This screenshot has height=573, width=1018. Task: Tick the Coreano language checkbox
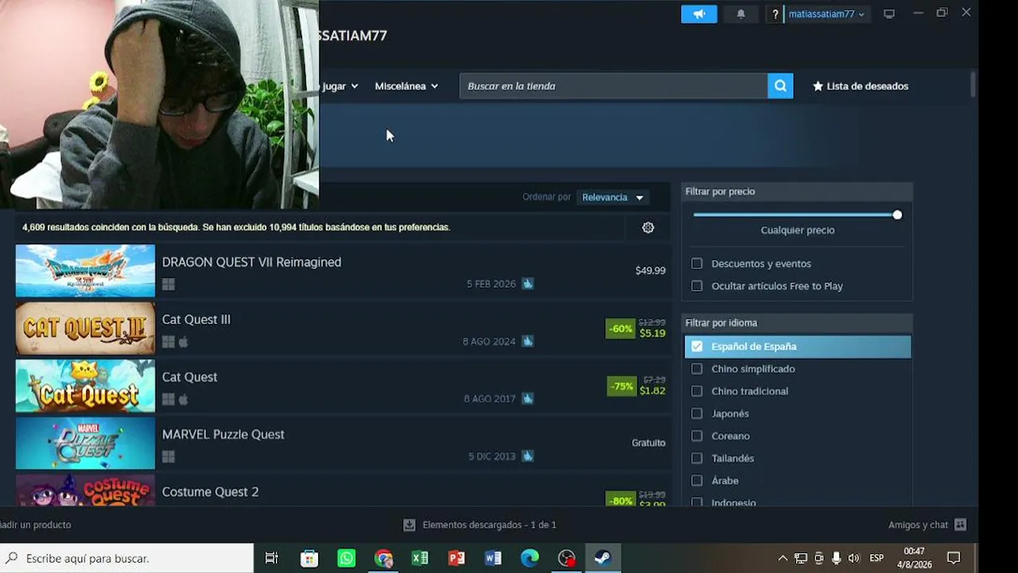coord(697,435)
